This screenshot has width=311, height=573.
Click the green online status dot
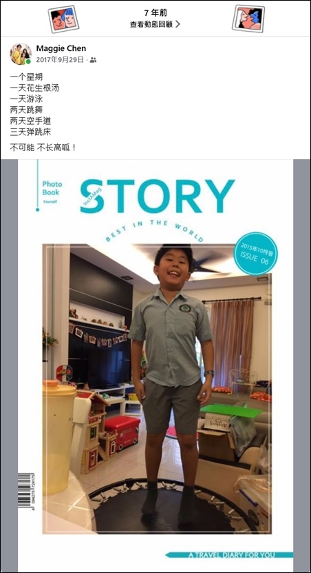point(28,62)
